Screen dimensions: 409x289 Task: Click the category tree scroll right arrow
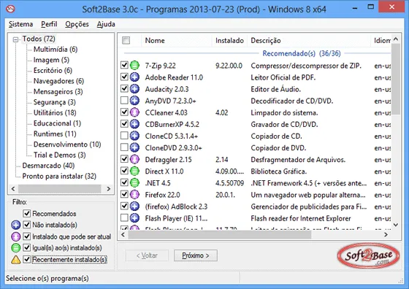[x=109, y=189]
